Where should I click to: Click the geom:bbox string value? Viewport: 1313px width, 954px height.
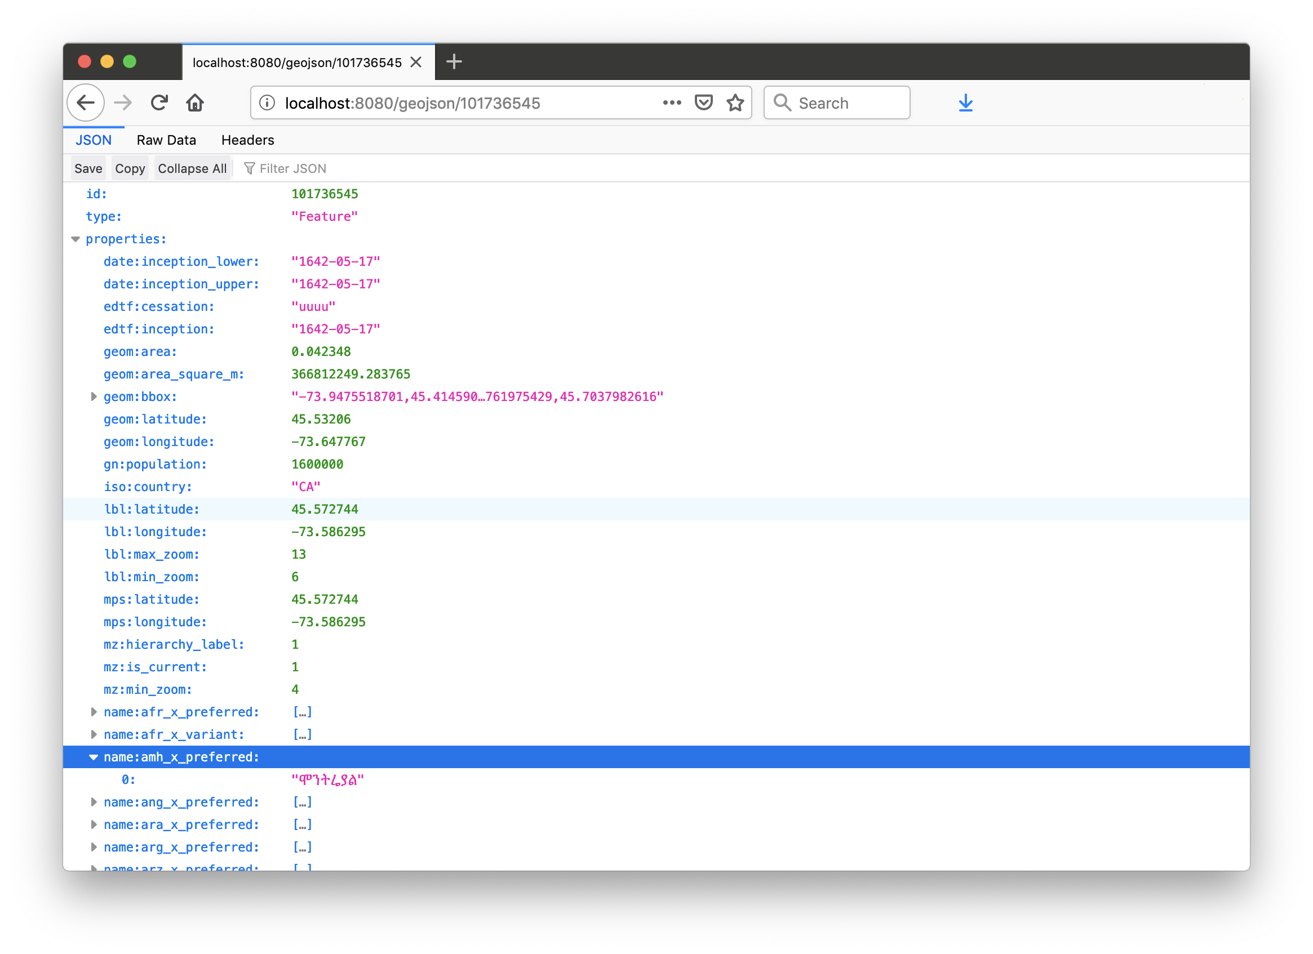click(x=478, y=397)
